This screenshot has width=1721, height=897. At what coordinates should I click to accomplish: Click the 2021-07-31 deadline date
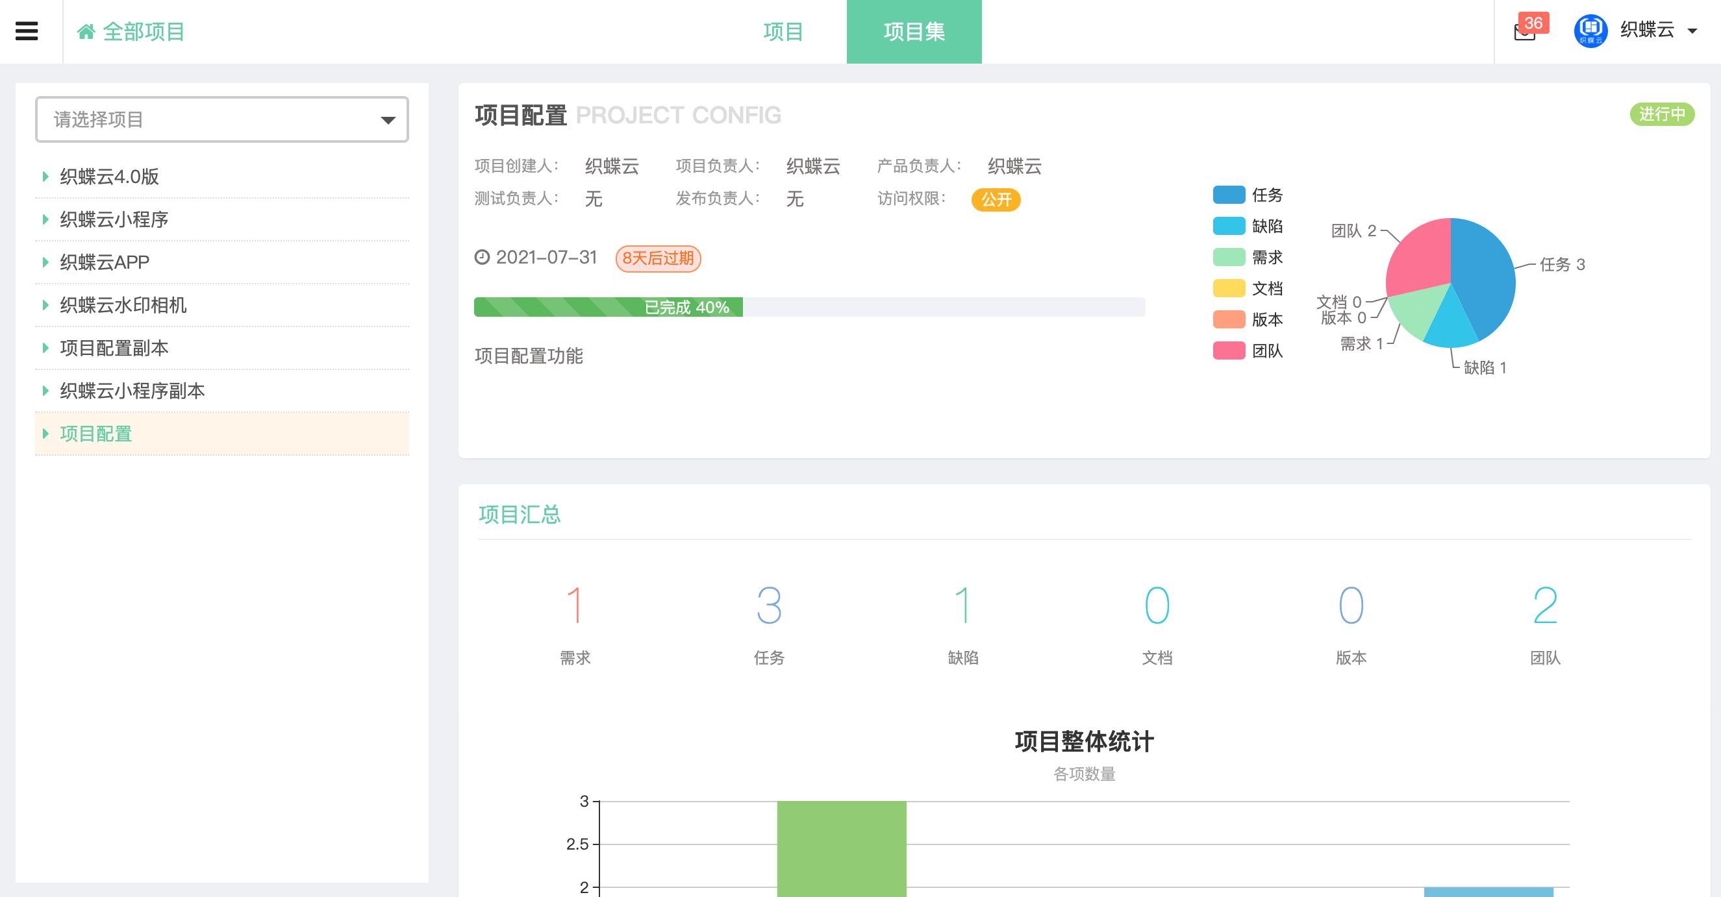546,257
